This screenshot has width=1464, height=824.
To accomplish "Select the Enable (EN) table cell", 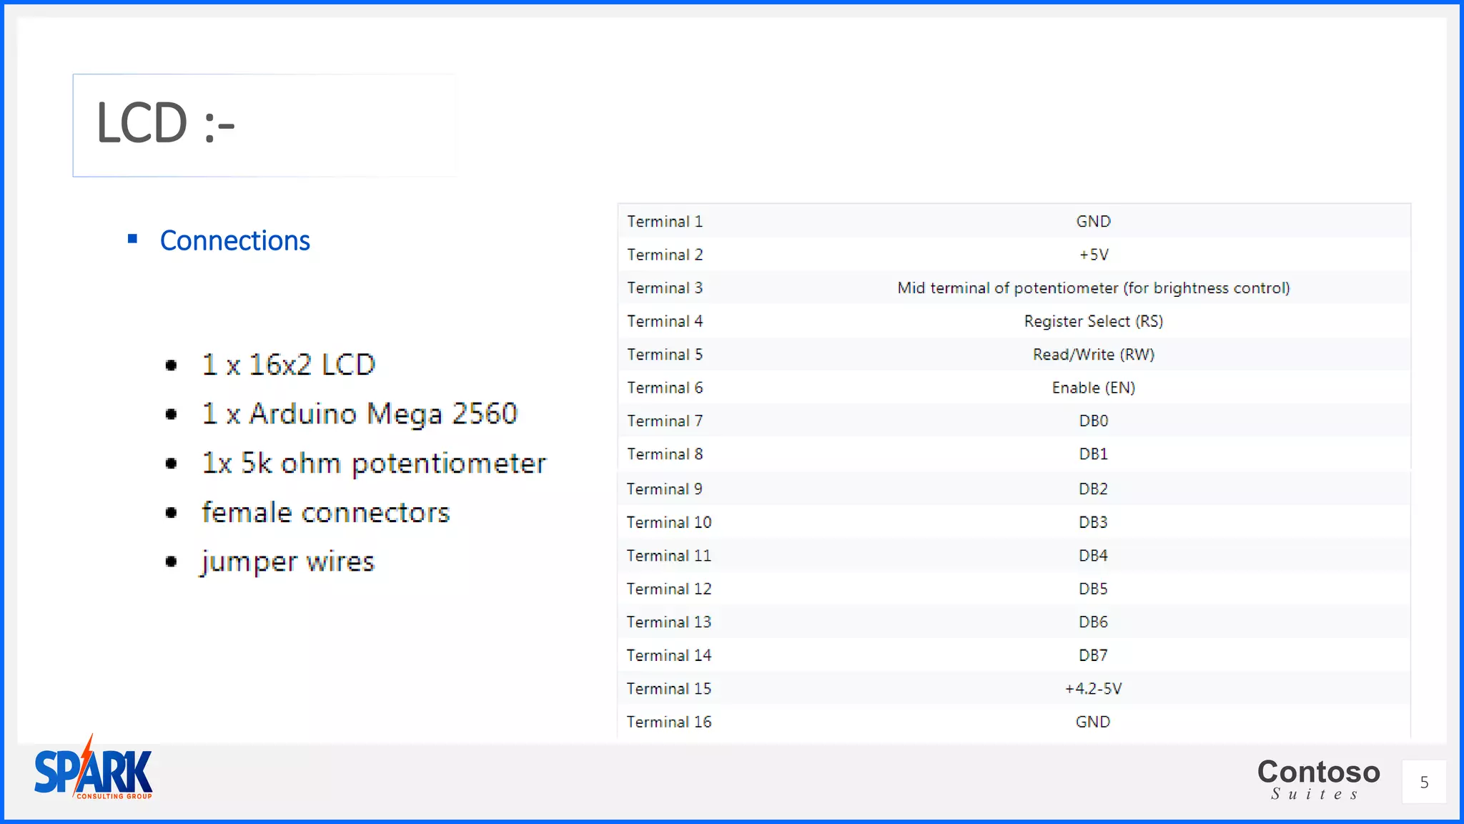I will (1093, 388).
